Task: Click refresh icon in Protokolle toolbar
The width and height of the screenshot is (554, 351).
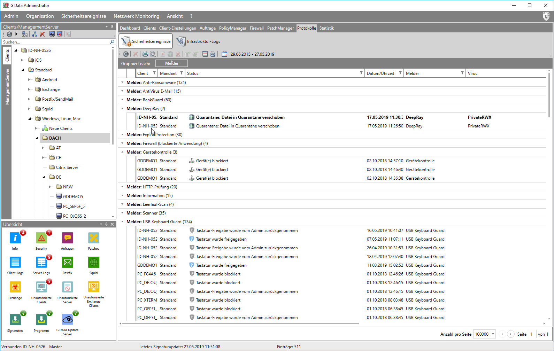Action: 126,54
